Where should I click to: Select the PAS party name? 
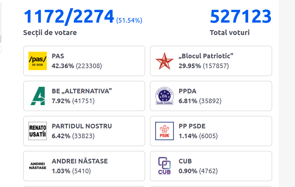tap(58, 56)
